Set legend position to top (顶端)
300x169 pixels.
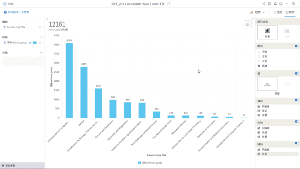pyautogui.click(x=259, y=52)
